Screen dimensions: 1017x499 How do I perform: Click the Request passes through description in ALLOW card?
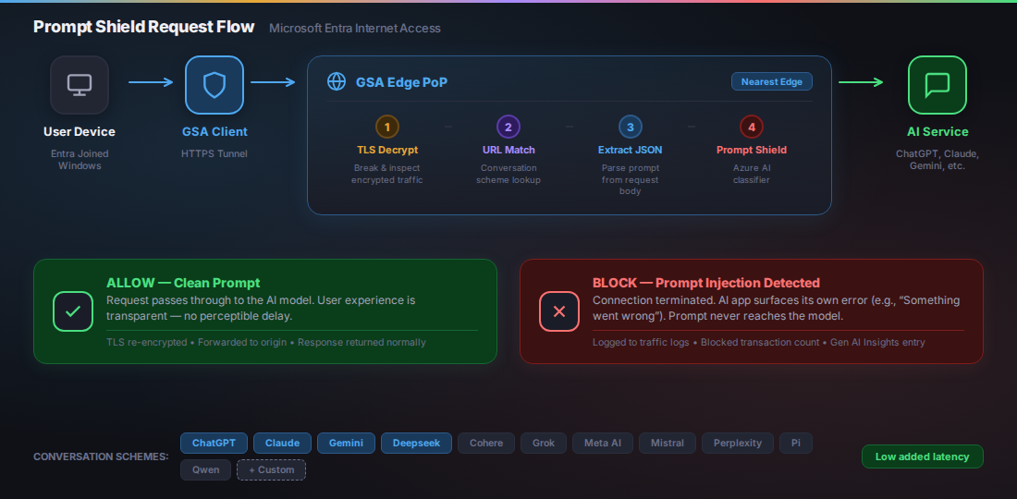pyautogui.click(x=261, y=309)
